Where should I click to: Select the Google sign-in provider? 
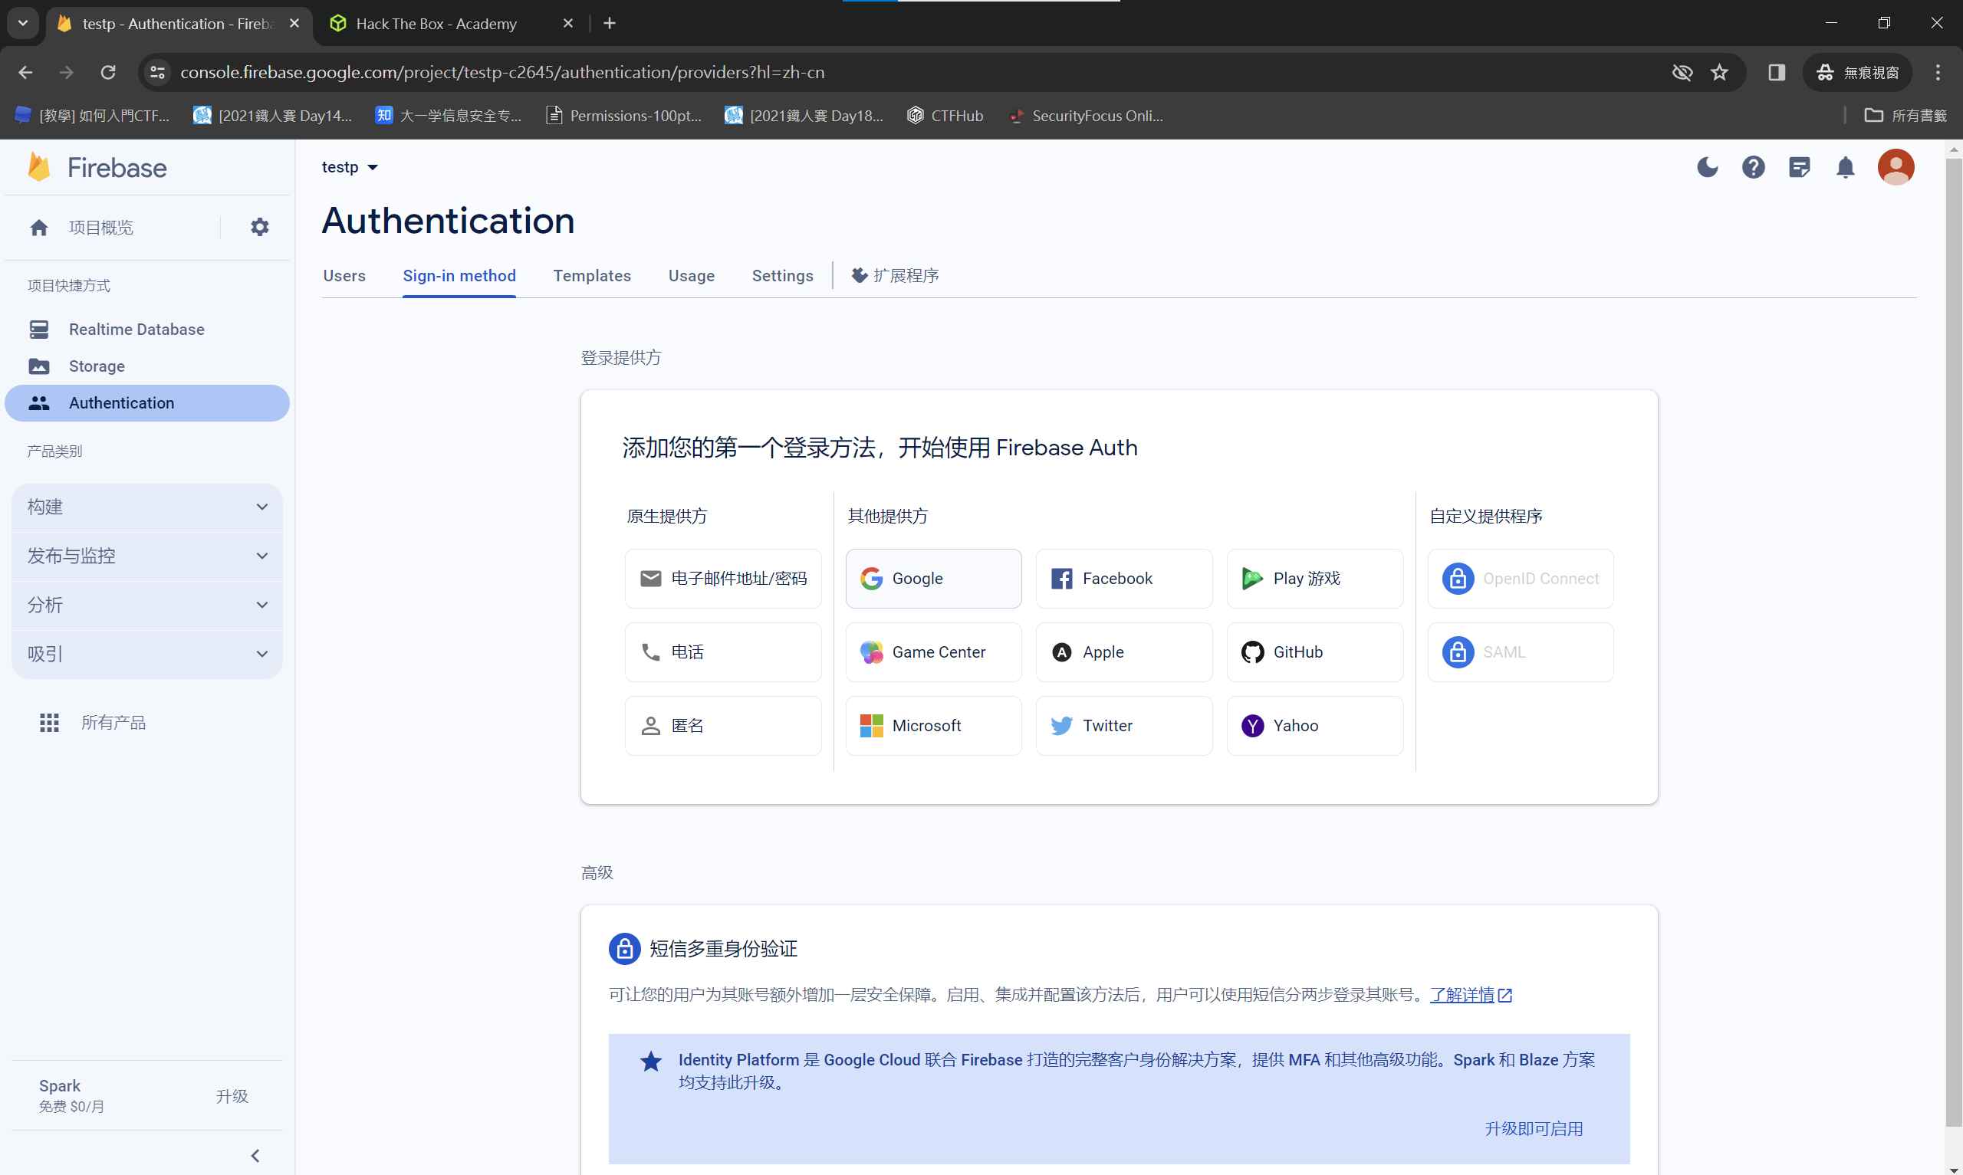pyautogui.click(x=932, y=579)
